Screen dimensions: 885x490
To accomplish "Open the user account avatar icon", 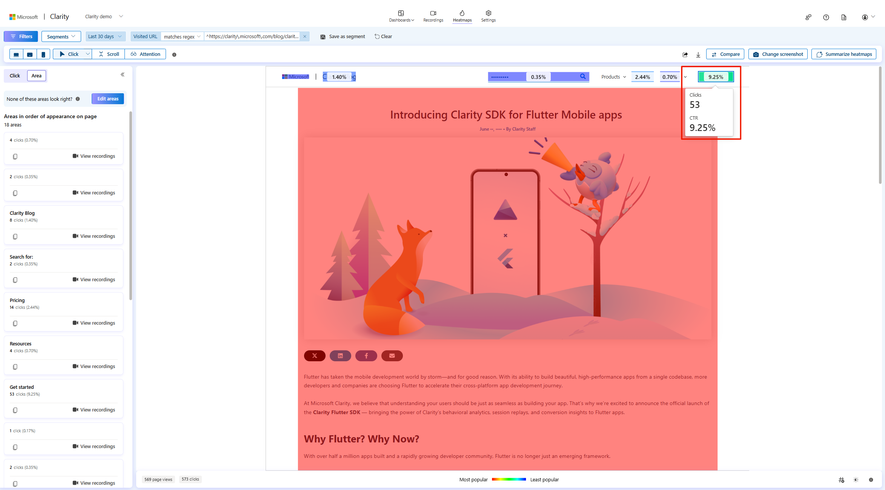I will coord(865,17).
